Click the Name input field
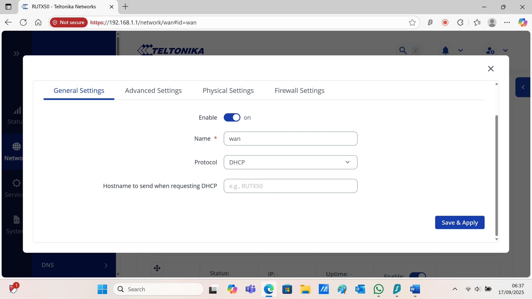The height and width of the screenshot is (299, 532). tap(290, 139)
